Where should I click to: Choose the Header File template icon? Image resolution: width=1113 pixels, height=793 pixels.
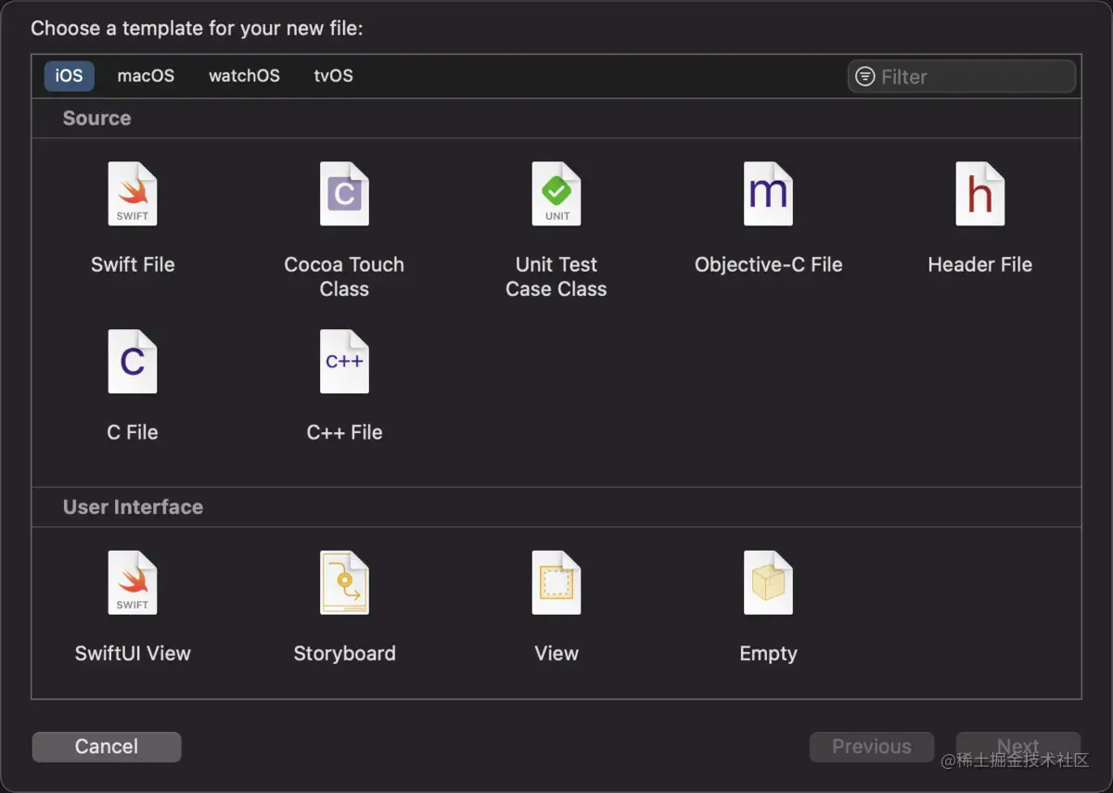980,194
